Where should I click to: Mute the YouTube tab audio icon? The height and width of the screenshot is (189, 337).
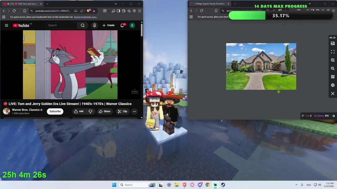[8, 4]
